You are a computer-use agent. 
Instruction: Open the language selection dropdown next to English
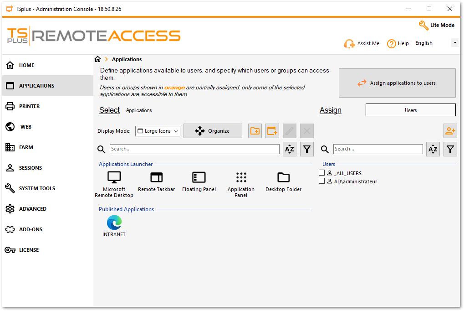454,42
